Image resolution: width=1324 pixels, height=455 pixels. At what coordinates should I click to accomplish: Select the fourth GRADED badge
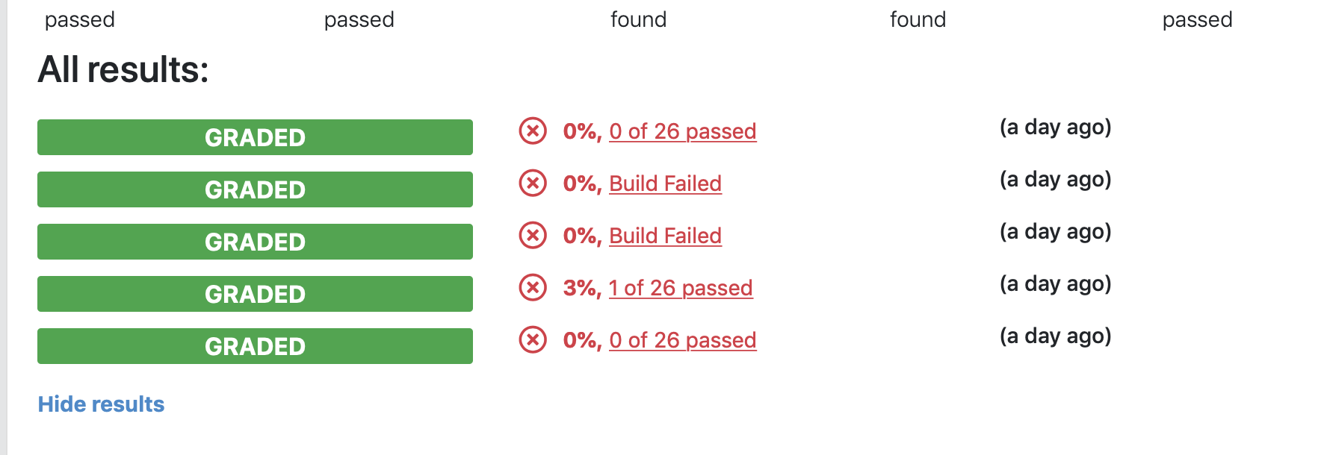coord(254,294)
